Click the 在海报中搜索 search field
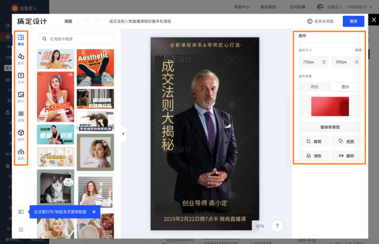 tap(77, 39)
